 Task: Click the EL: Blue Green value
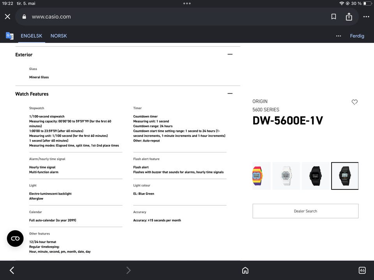pos(144,194)
